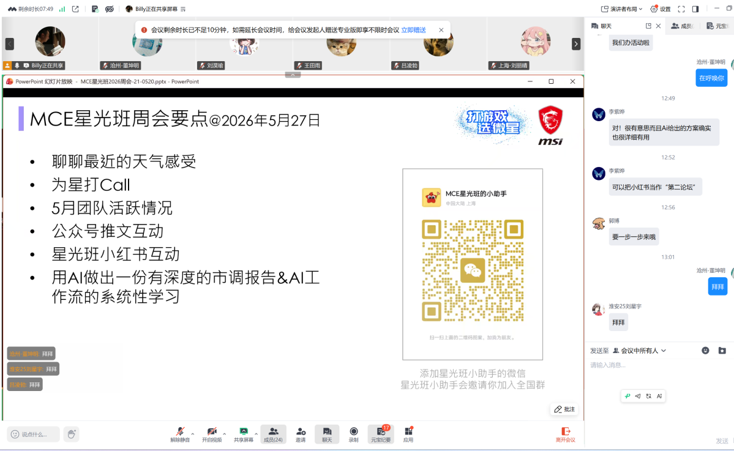The width and height of the screenshot is (734, 451).
Task: Open 应用 apps menu
Action: tap(408, 434)
